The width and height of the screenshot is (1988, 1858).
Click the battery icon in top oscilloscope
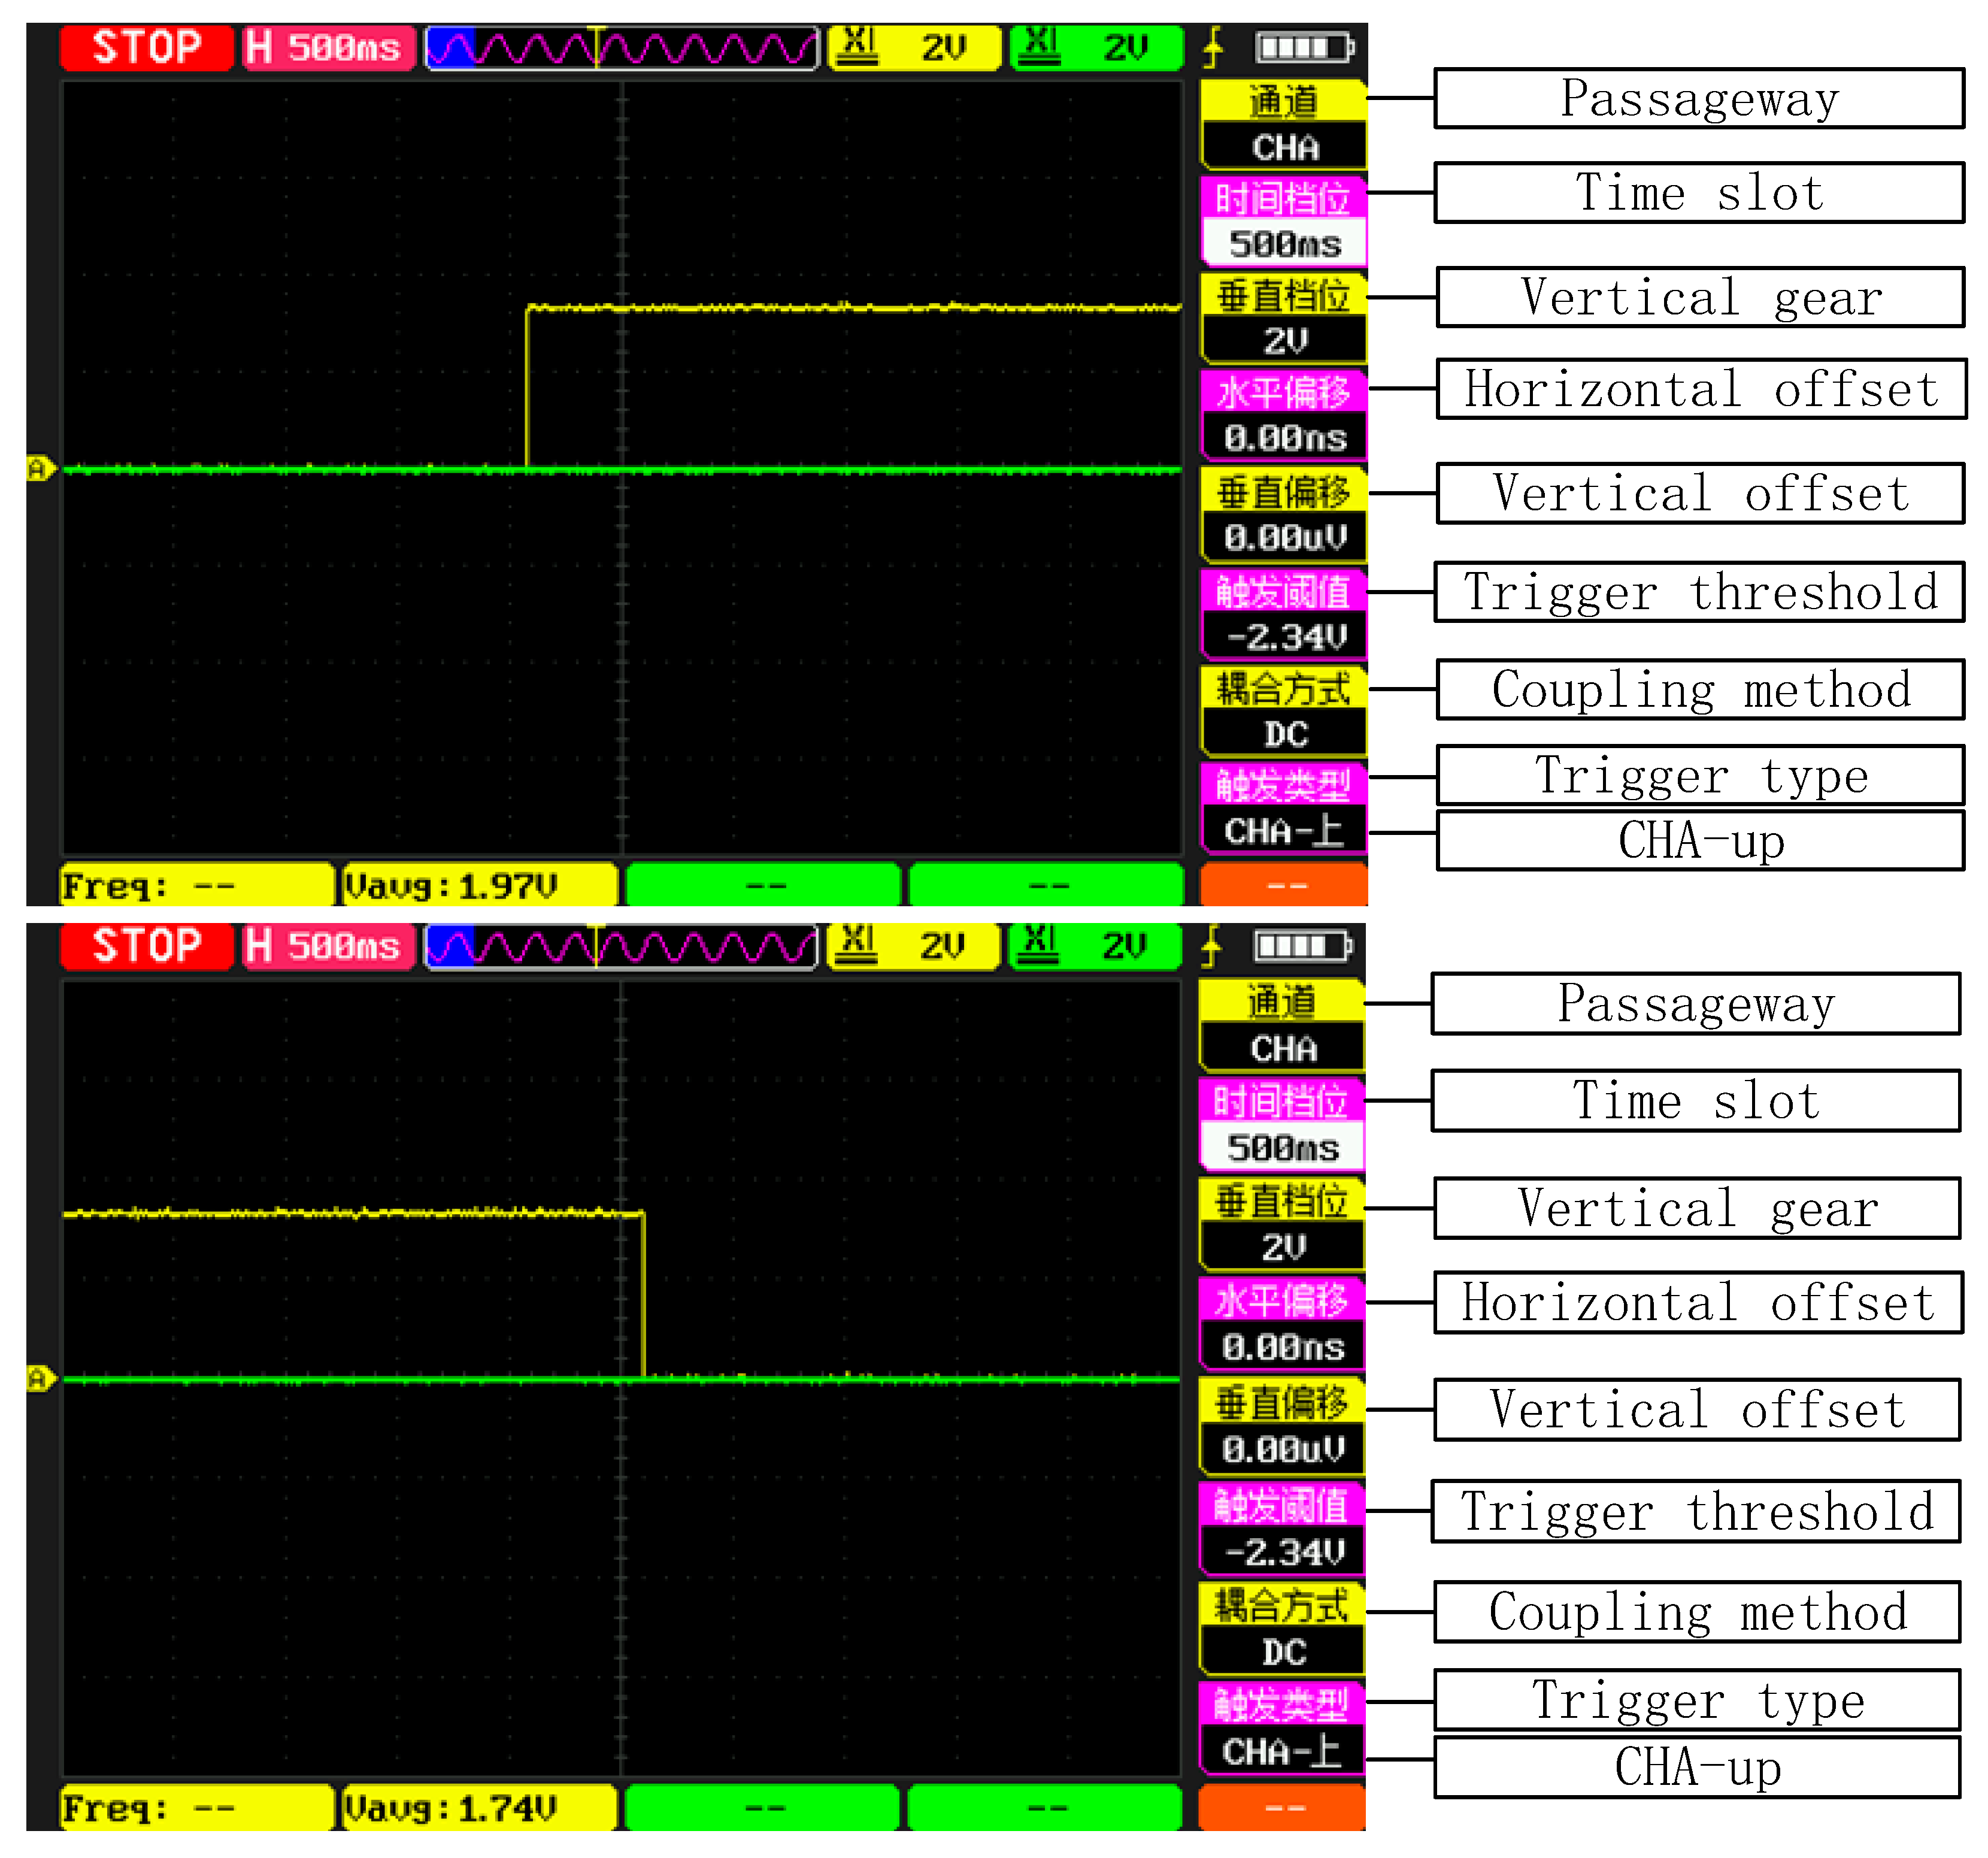pos(1305,47)
